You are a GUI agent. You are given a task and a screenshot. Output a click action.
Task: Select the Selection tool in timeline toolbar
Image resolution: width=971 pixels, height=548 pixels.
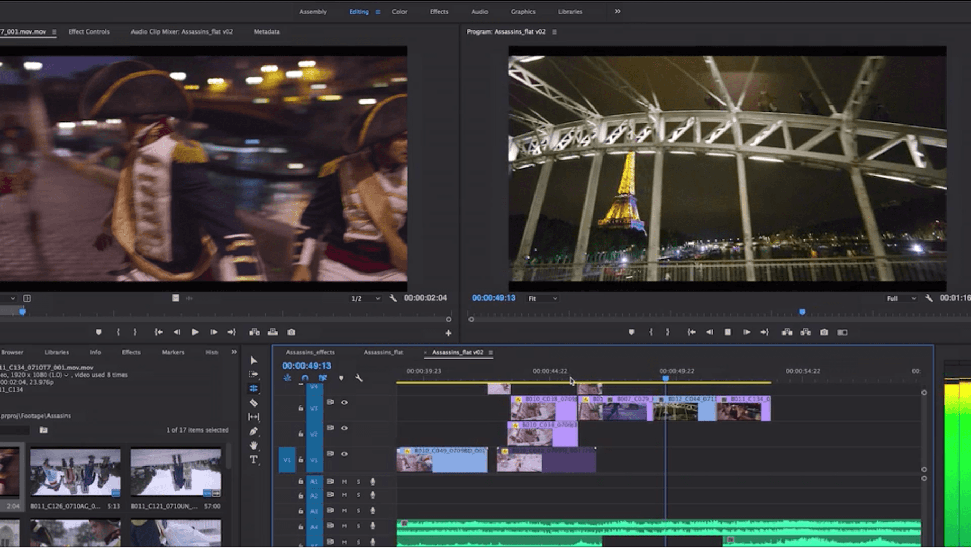pos(253,360)
